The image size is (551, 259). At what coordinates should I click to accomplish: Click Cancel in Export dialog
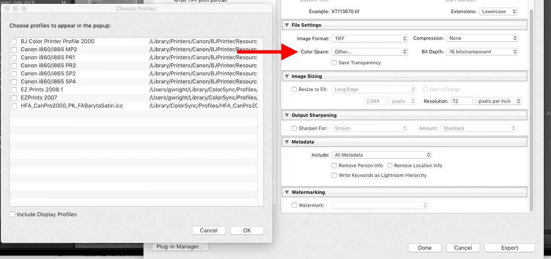click(x=463, y=248)
